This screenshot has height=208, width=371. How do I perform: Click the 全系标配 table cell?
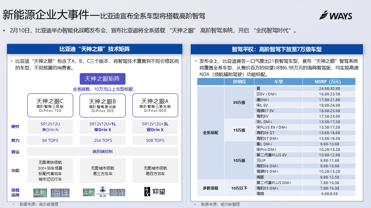pyautogui.click(x=211, y=133)
